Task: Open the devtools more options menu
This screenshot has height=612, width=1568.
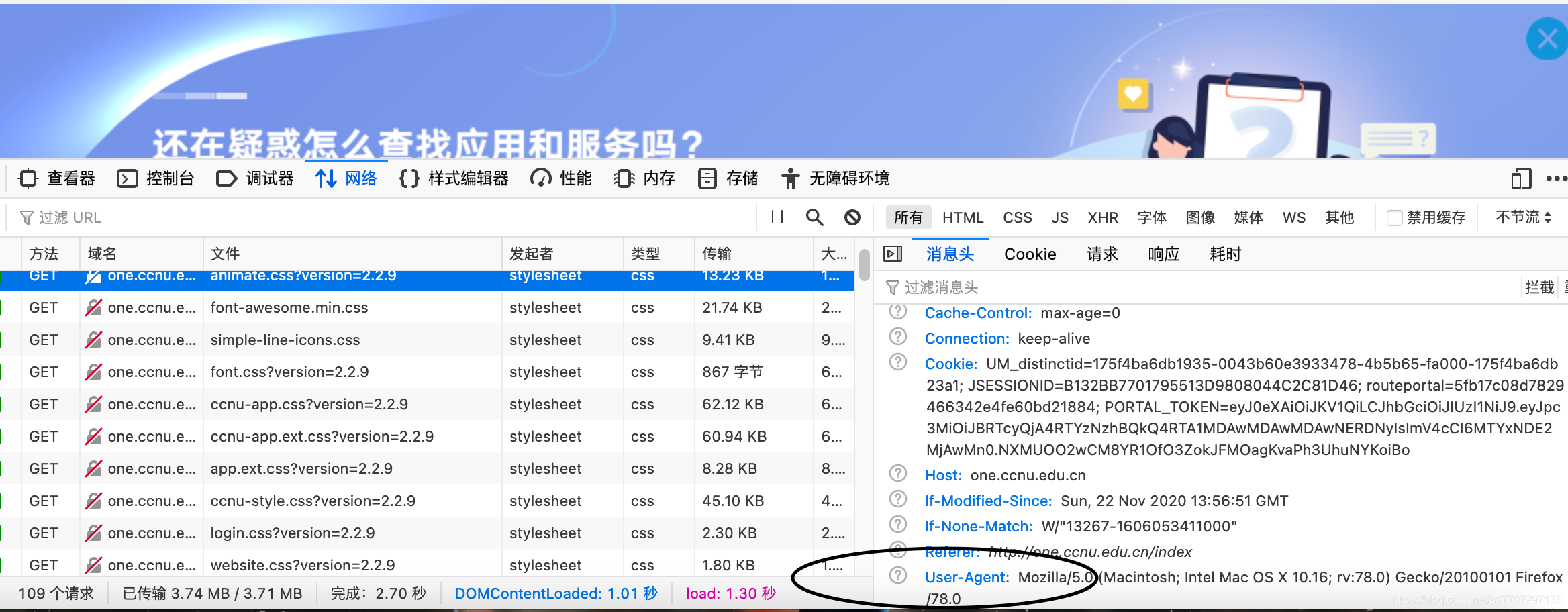Action: click(x=1556, y=178)
